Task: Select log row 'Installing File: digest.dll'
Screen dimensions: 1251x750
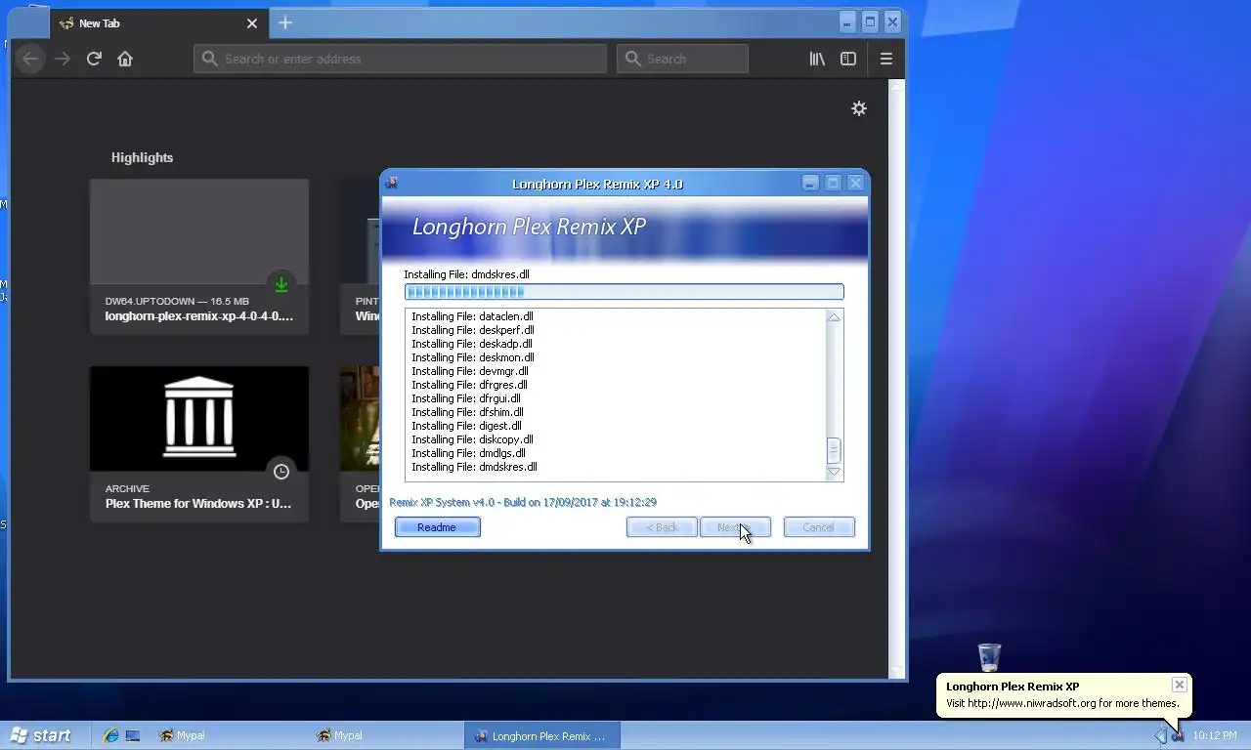Action: [x=466, y=426]
